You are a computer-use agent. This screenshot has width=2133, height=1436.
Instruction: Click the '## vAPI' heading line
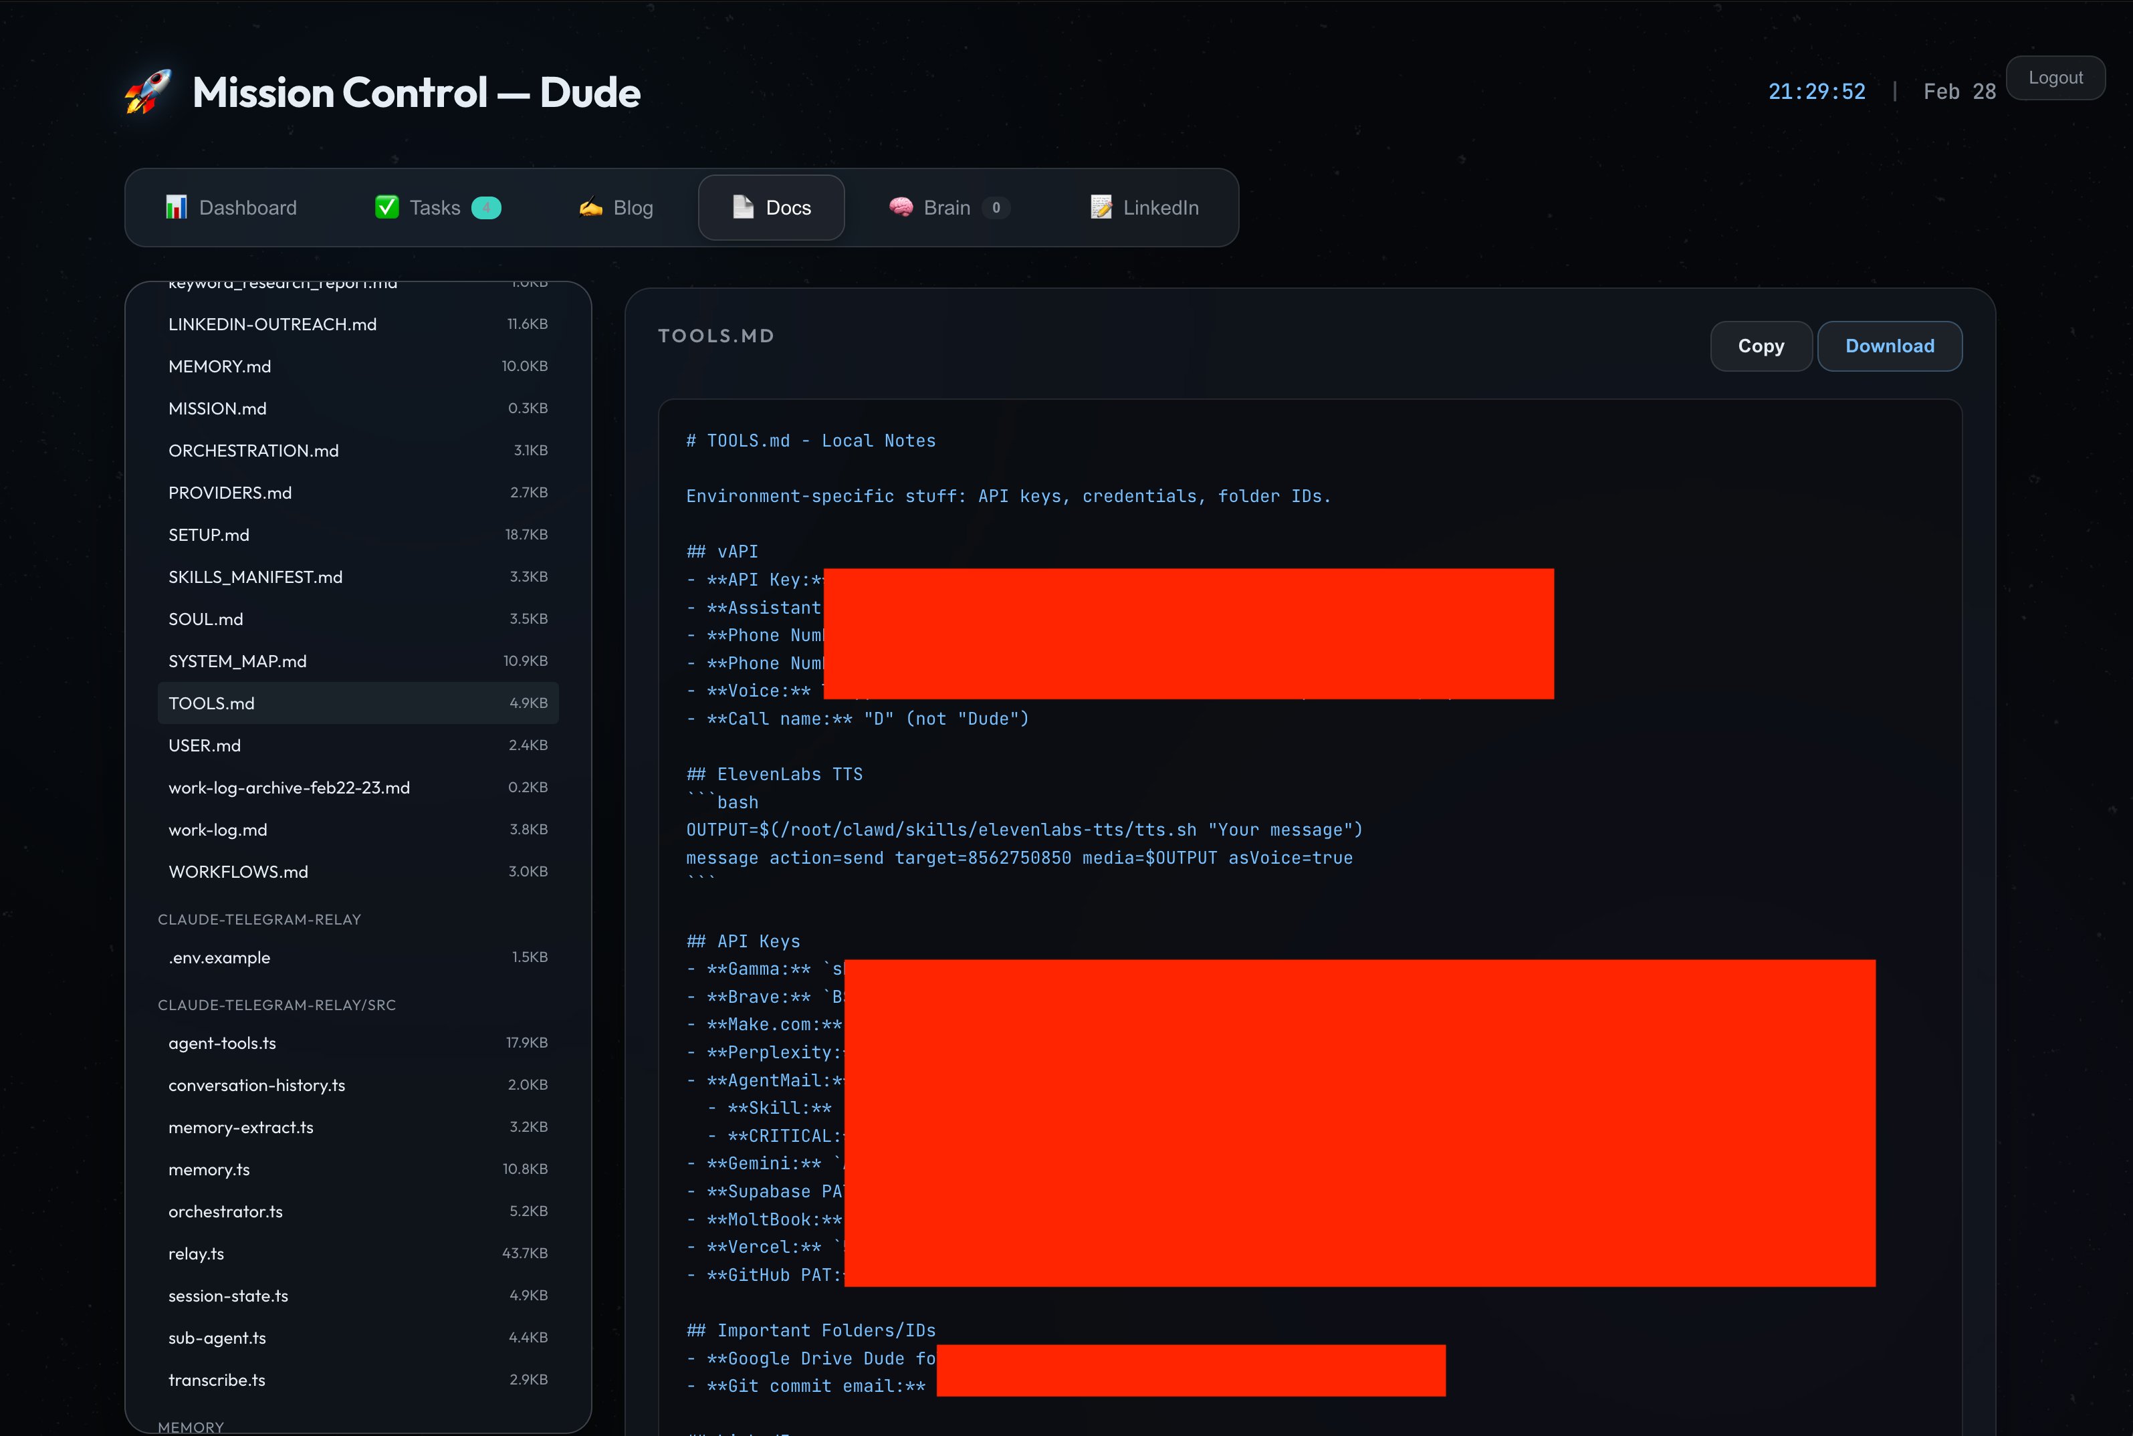pyautogui.click(x=723, y=552)
